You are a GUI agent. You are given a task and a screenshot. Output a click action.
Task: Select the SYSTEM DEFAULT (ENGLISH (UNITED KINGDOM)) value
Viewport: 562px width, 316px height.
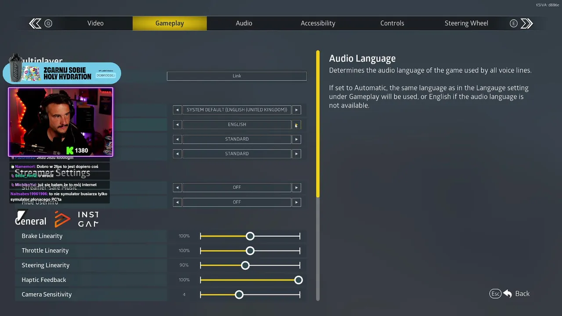click(x=237, y=110)
